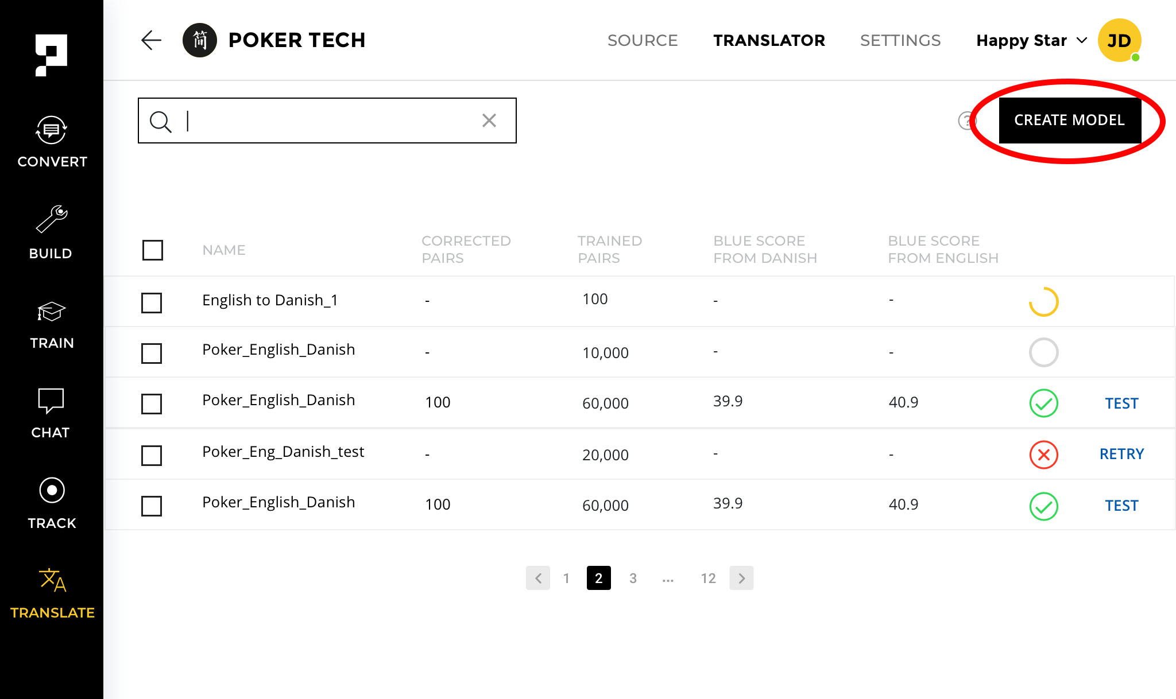Click the help question mark icon
The height and width of the screenshot is (699, 1176).
(967, 121)
